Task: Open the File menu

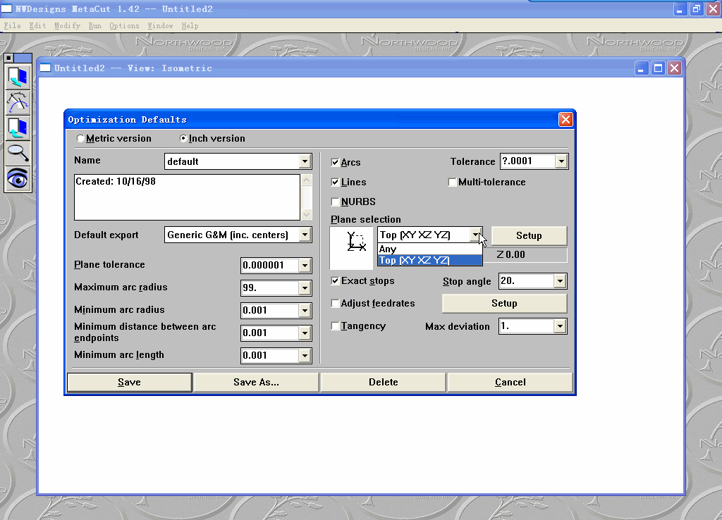Action: coord(13,26)
